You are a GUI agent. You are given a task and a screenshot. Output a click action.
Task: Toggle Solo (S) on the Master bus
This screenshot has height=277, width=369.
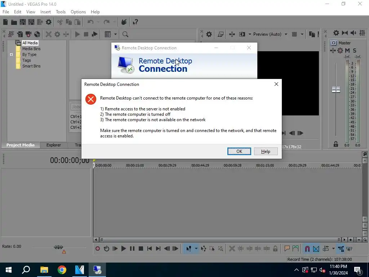355,50
